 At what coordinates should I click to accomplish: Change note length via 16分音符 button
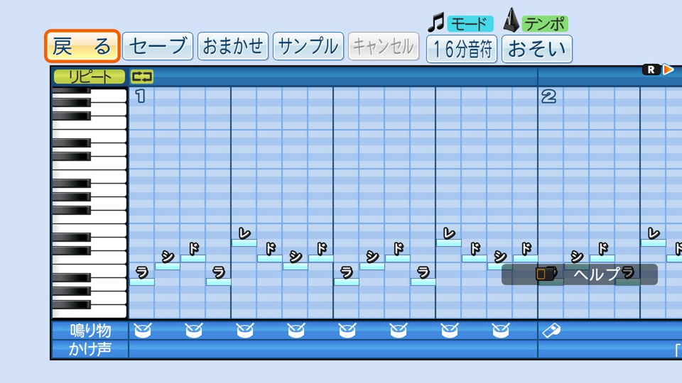(x=462, y=49)
